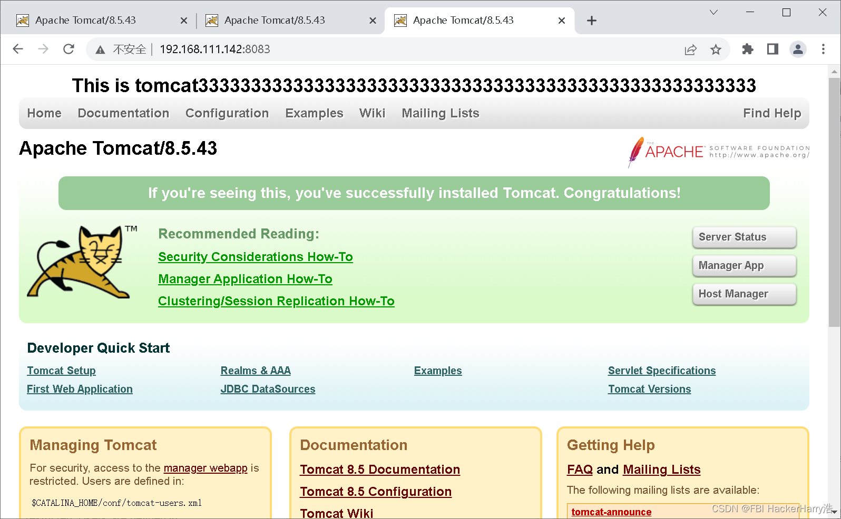The width and height of the screenshot is (841, 519).
Task: Reload the current page
Action: (69, 49)
